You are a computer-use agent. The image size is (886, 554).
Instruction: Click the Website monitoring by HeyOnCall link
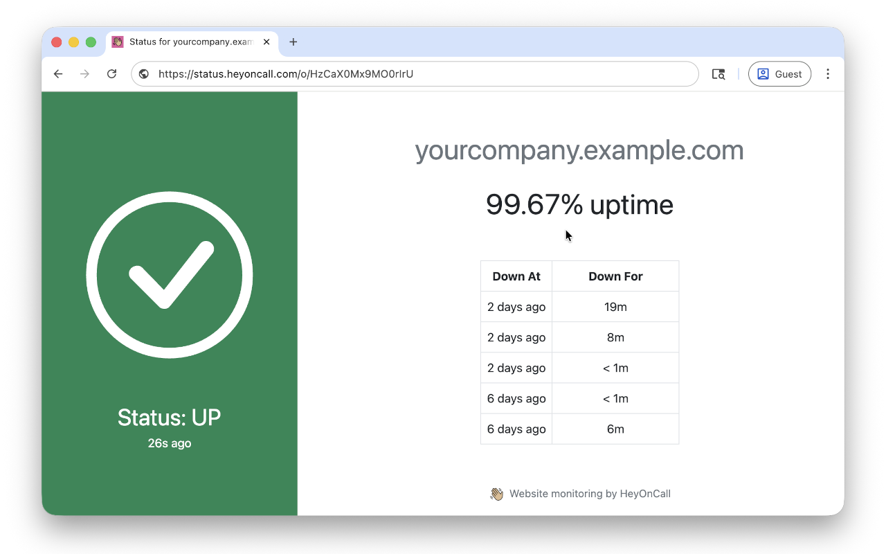tap(590, 494)
